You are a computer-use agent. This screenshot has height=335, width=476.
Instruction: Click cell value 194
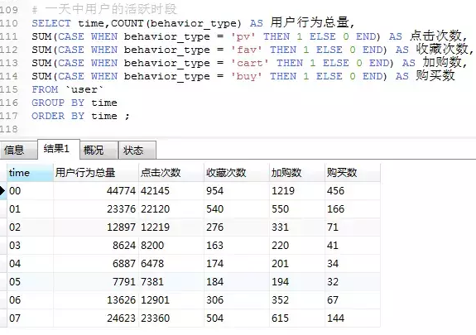tap(280, 282)
